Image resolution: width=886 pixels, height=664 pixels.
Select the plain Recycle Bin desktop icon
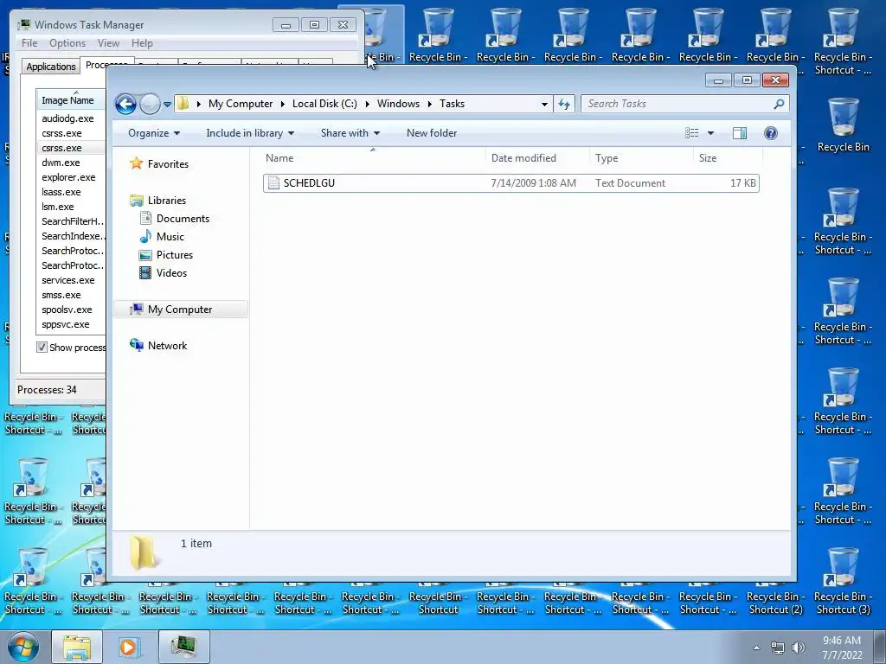click(x=843, y=124)
